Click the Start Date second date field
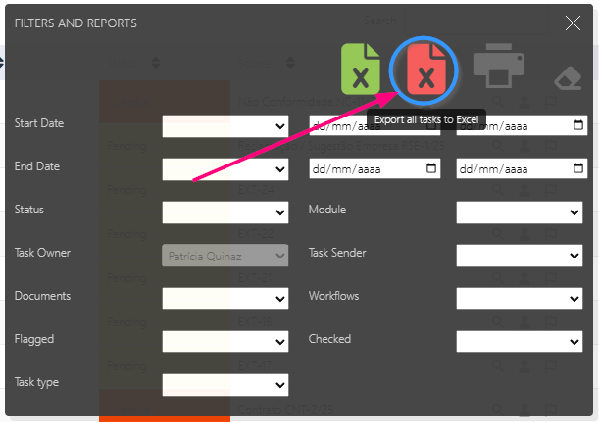The image size is (599, 422). coord(522,125)
